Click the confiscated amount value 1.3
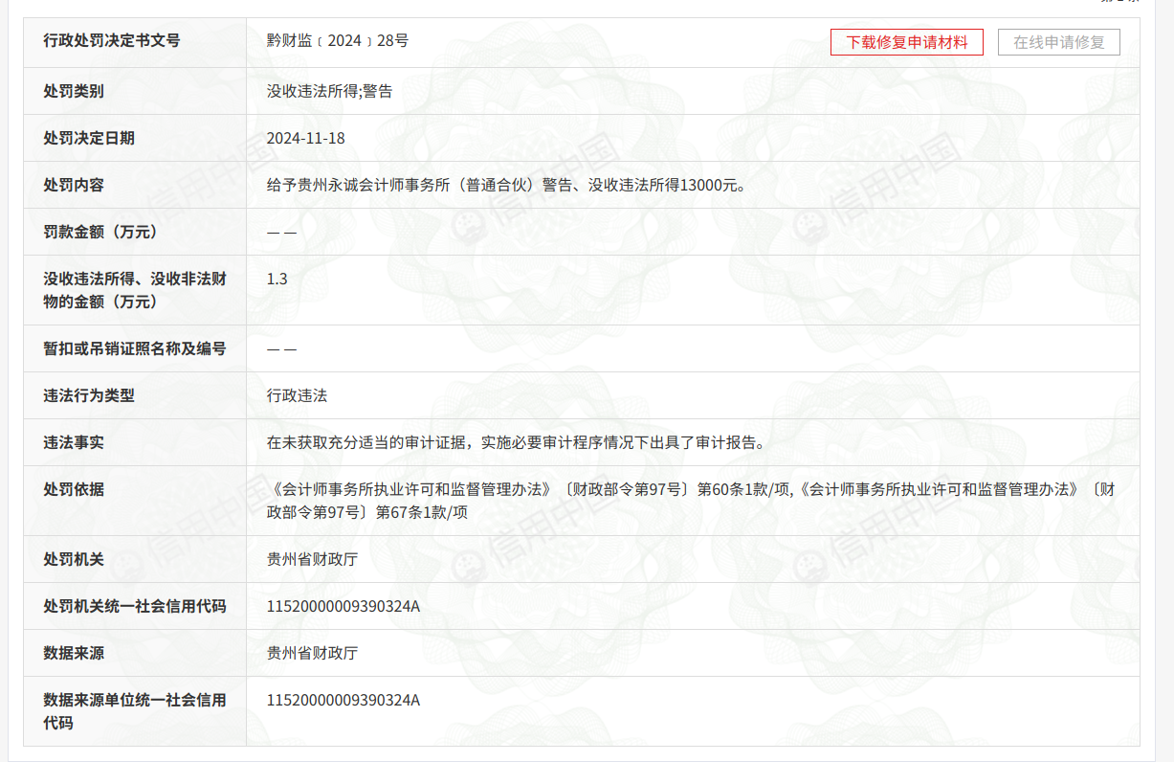This screenshot has height=762, width=1174. [x=277, y=280]
